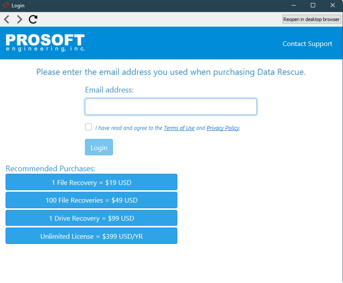Go forward with the right arrow icon
343x283 pixels.
pyautogui.click(x=20, y=19)
